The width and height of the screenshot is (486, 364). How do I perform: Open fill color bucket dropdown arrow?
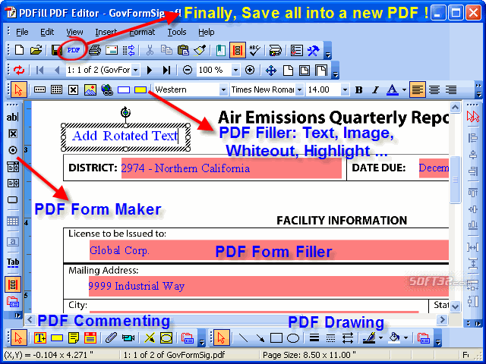click(406, 338)
